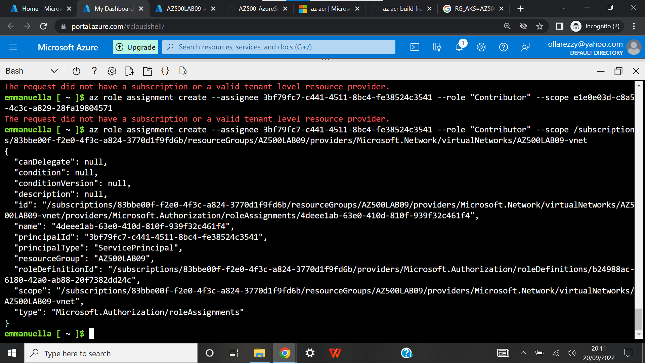Open a new Cloud Shell session
Image resolution: width=645 pixels, height=363 pixels.
point(147,71)
